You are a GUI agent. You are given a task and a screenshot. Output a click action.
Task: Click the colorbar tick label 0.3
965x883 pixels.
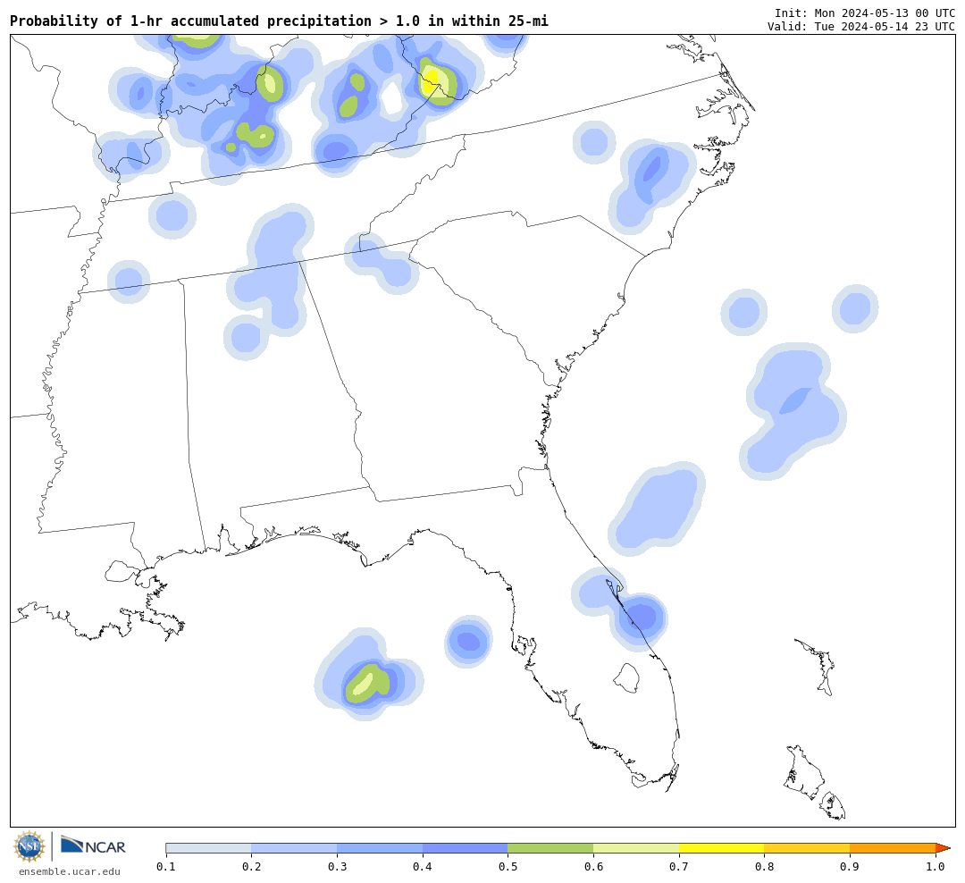[337, 867]
